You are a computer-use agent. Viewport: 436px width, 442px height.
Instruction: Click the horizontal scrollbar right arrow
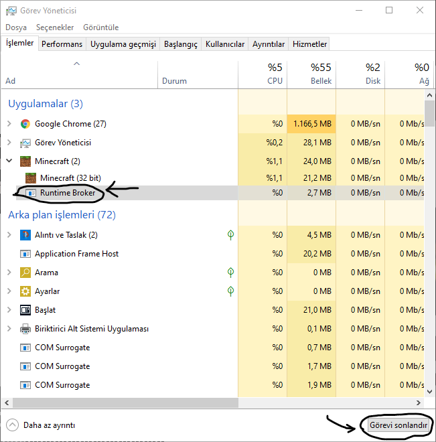419,402
